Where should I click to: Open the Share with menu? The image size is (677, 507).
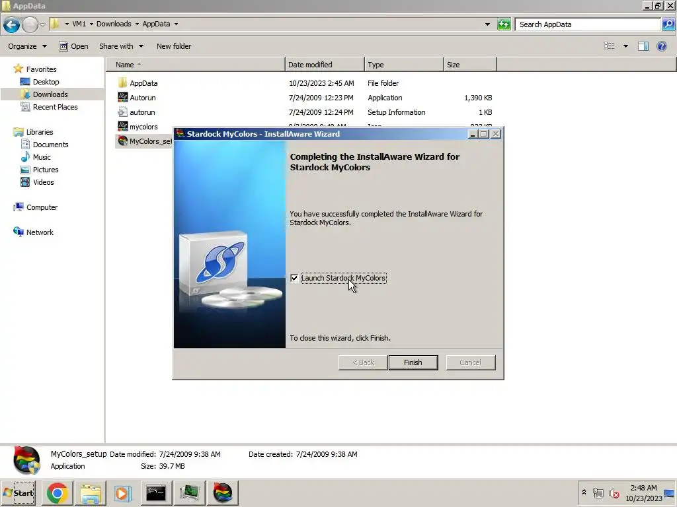coord(122,46)
